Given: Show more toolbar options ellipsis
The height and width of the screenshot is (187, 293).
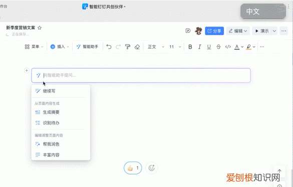Looking at the screenshot, I should pyautogui.click(x=262, y=47).
